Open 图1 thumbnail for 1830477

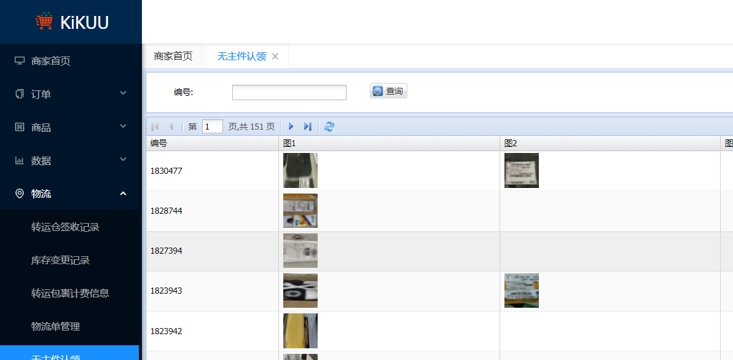[300, 170]
